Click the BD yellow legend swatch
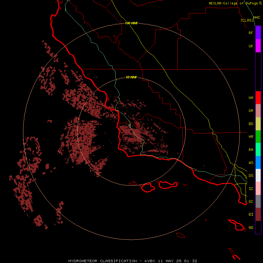The height and width of the screenshot is (263, 263). tap(258, 124)
